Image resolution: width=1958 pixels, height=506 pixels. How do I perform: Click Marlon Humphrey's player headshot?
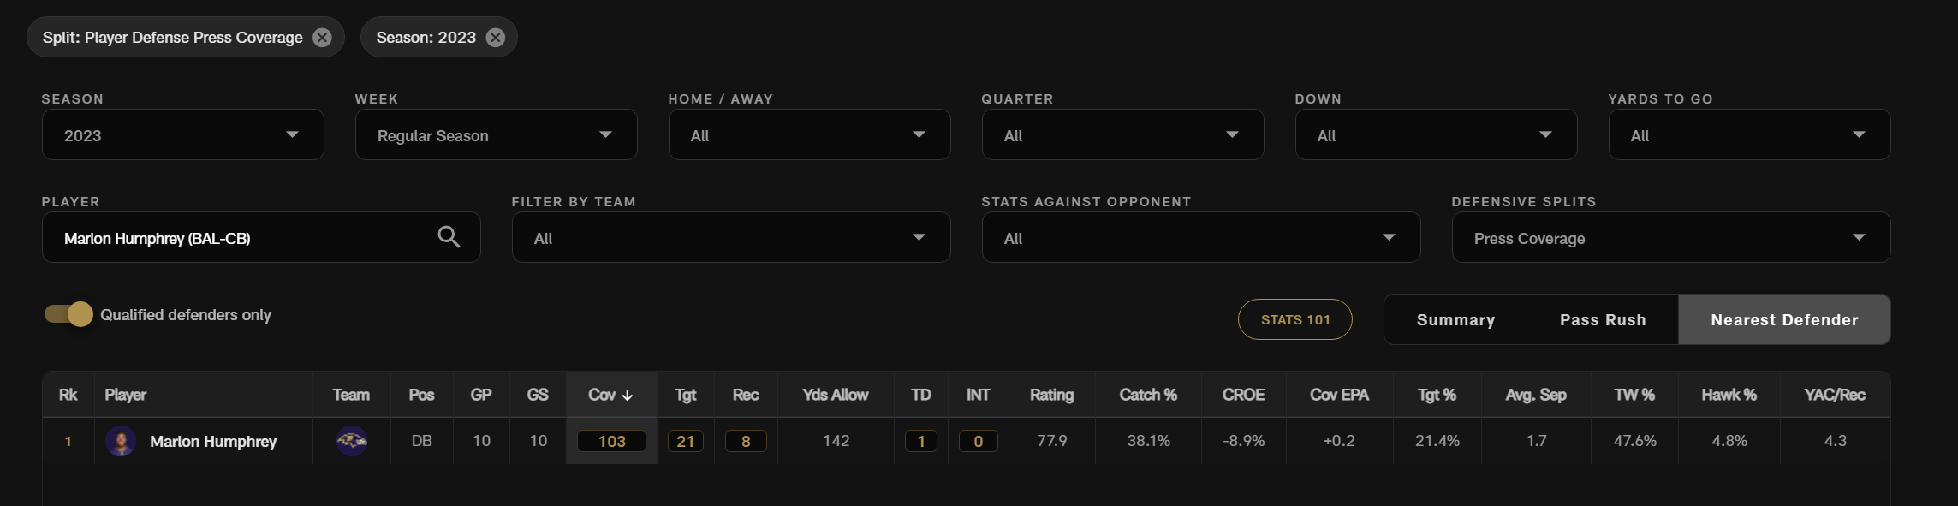pyautogui.click(x=121, y=441)
